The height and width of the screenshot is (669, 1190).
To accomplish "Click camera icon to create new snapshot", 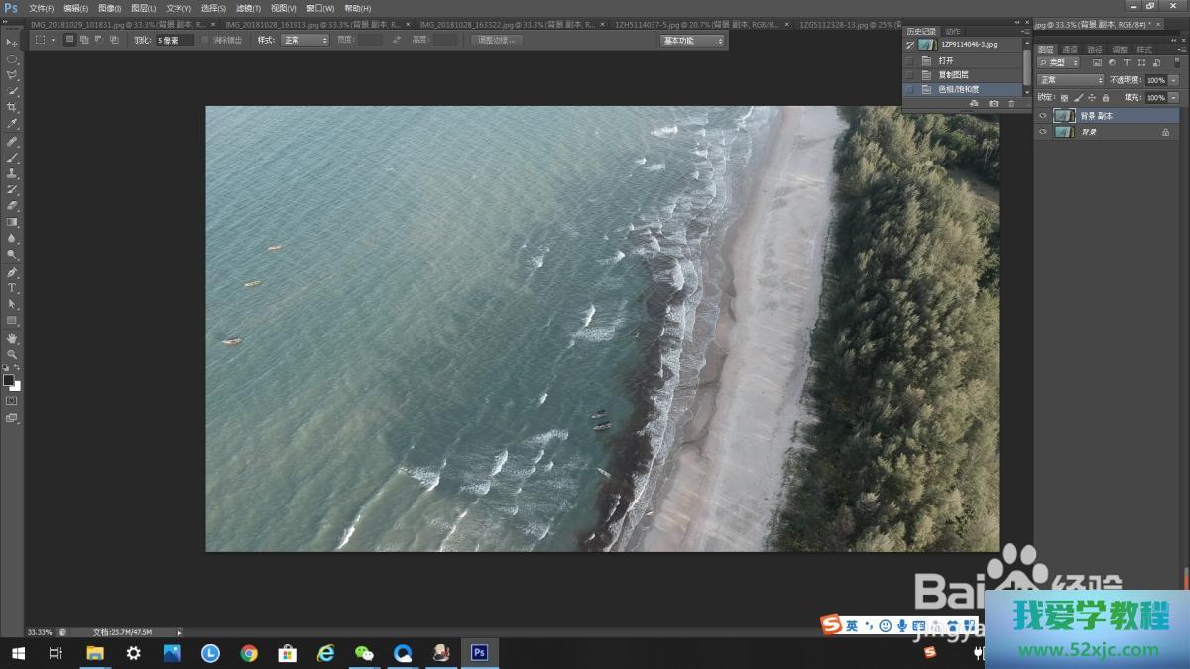I will click(x=993, y=103).
